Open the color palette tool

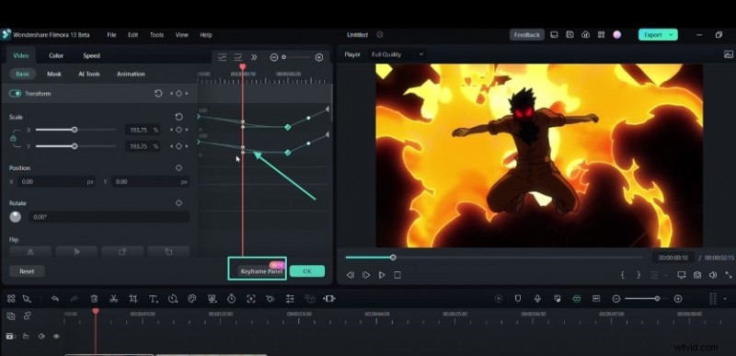(x=191, y=299)
